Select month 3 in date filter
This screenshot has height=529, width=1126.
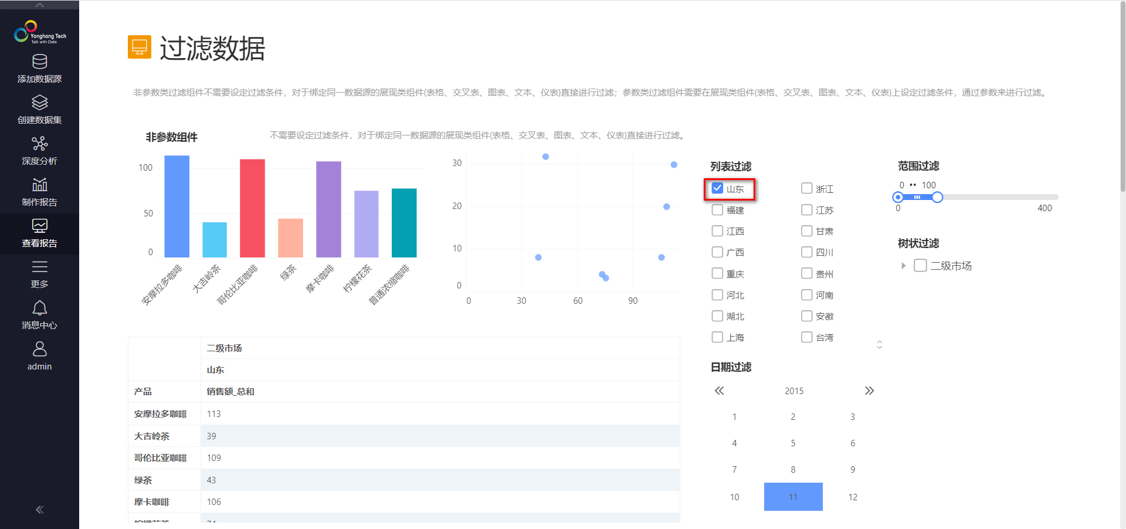coord(853,416)
